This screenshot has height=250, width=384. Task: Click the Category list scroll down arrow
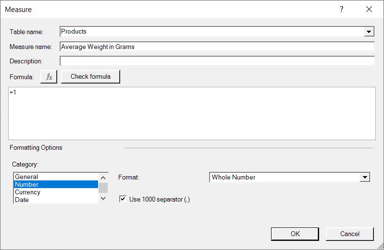point(103,198)
